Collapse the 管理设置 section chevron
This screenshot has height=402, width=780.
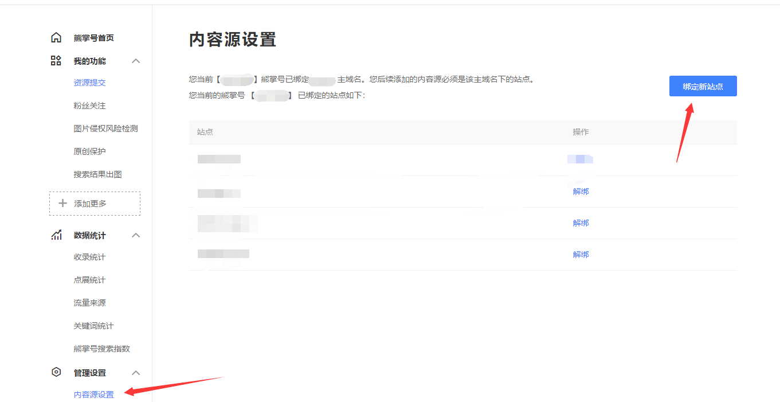click(x=136, y=372)
